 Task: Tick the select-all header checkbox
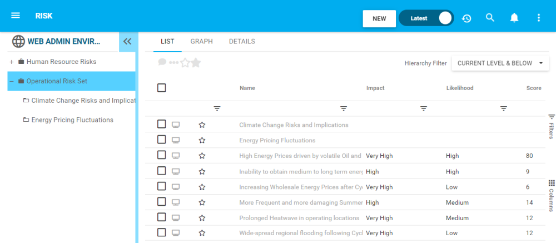162,88
